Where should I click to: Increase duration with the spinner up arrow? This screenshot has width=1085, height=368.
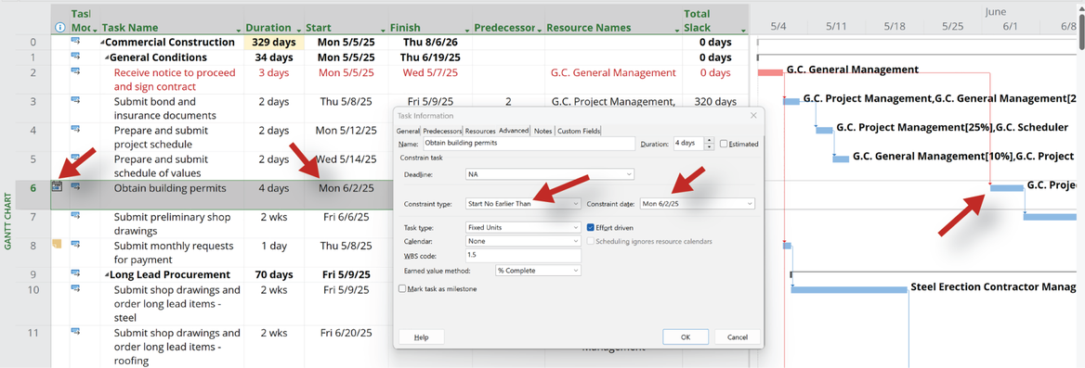click(x=709, y=141)
